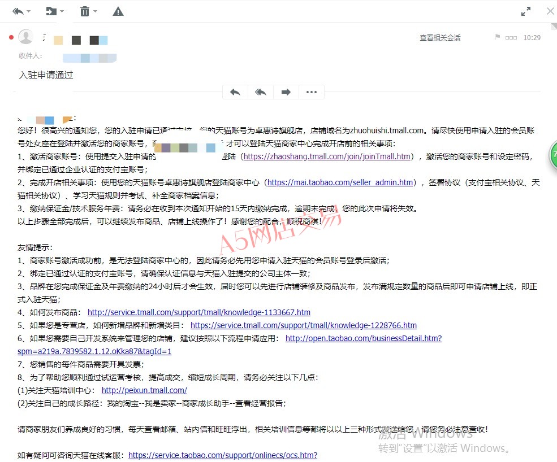
Task: Toggle the red unread dot marker
Action: click(x=11, y=37)
